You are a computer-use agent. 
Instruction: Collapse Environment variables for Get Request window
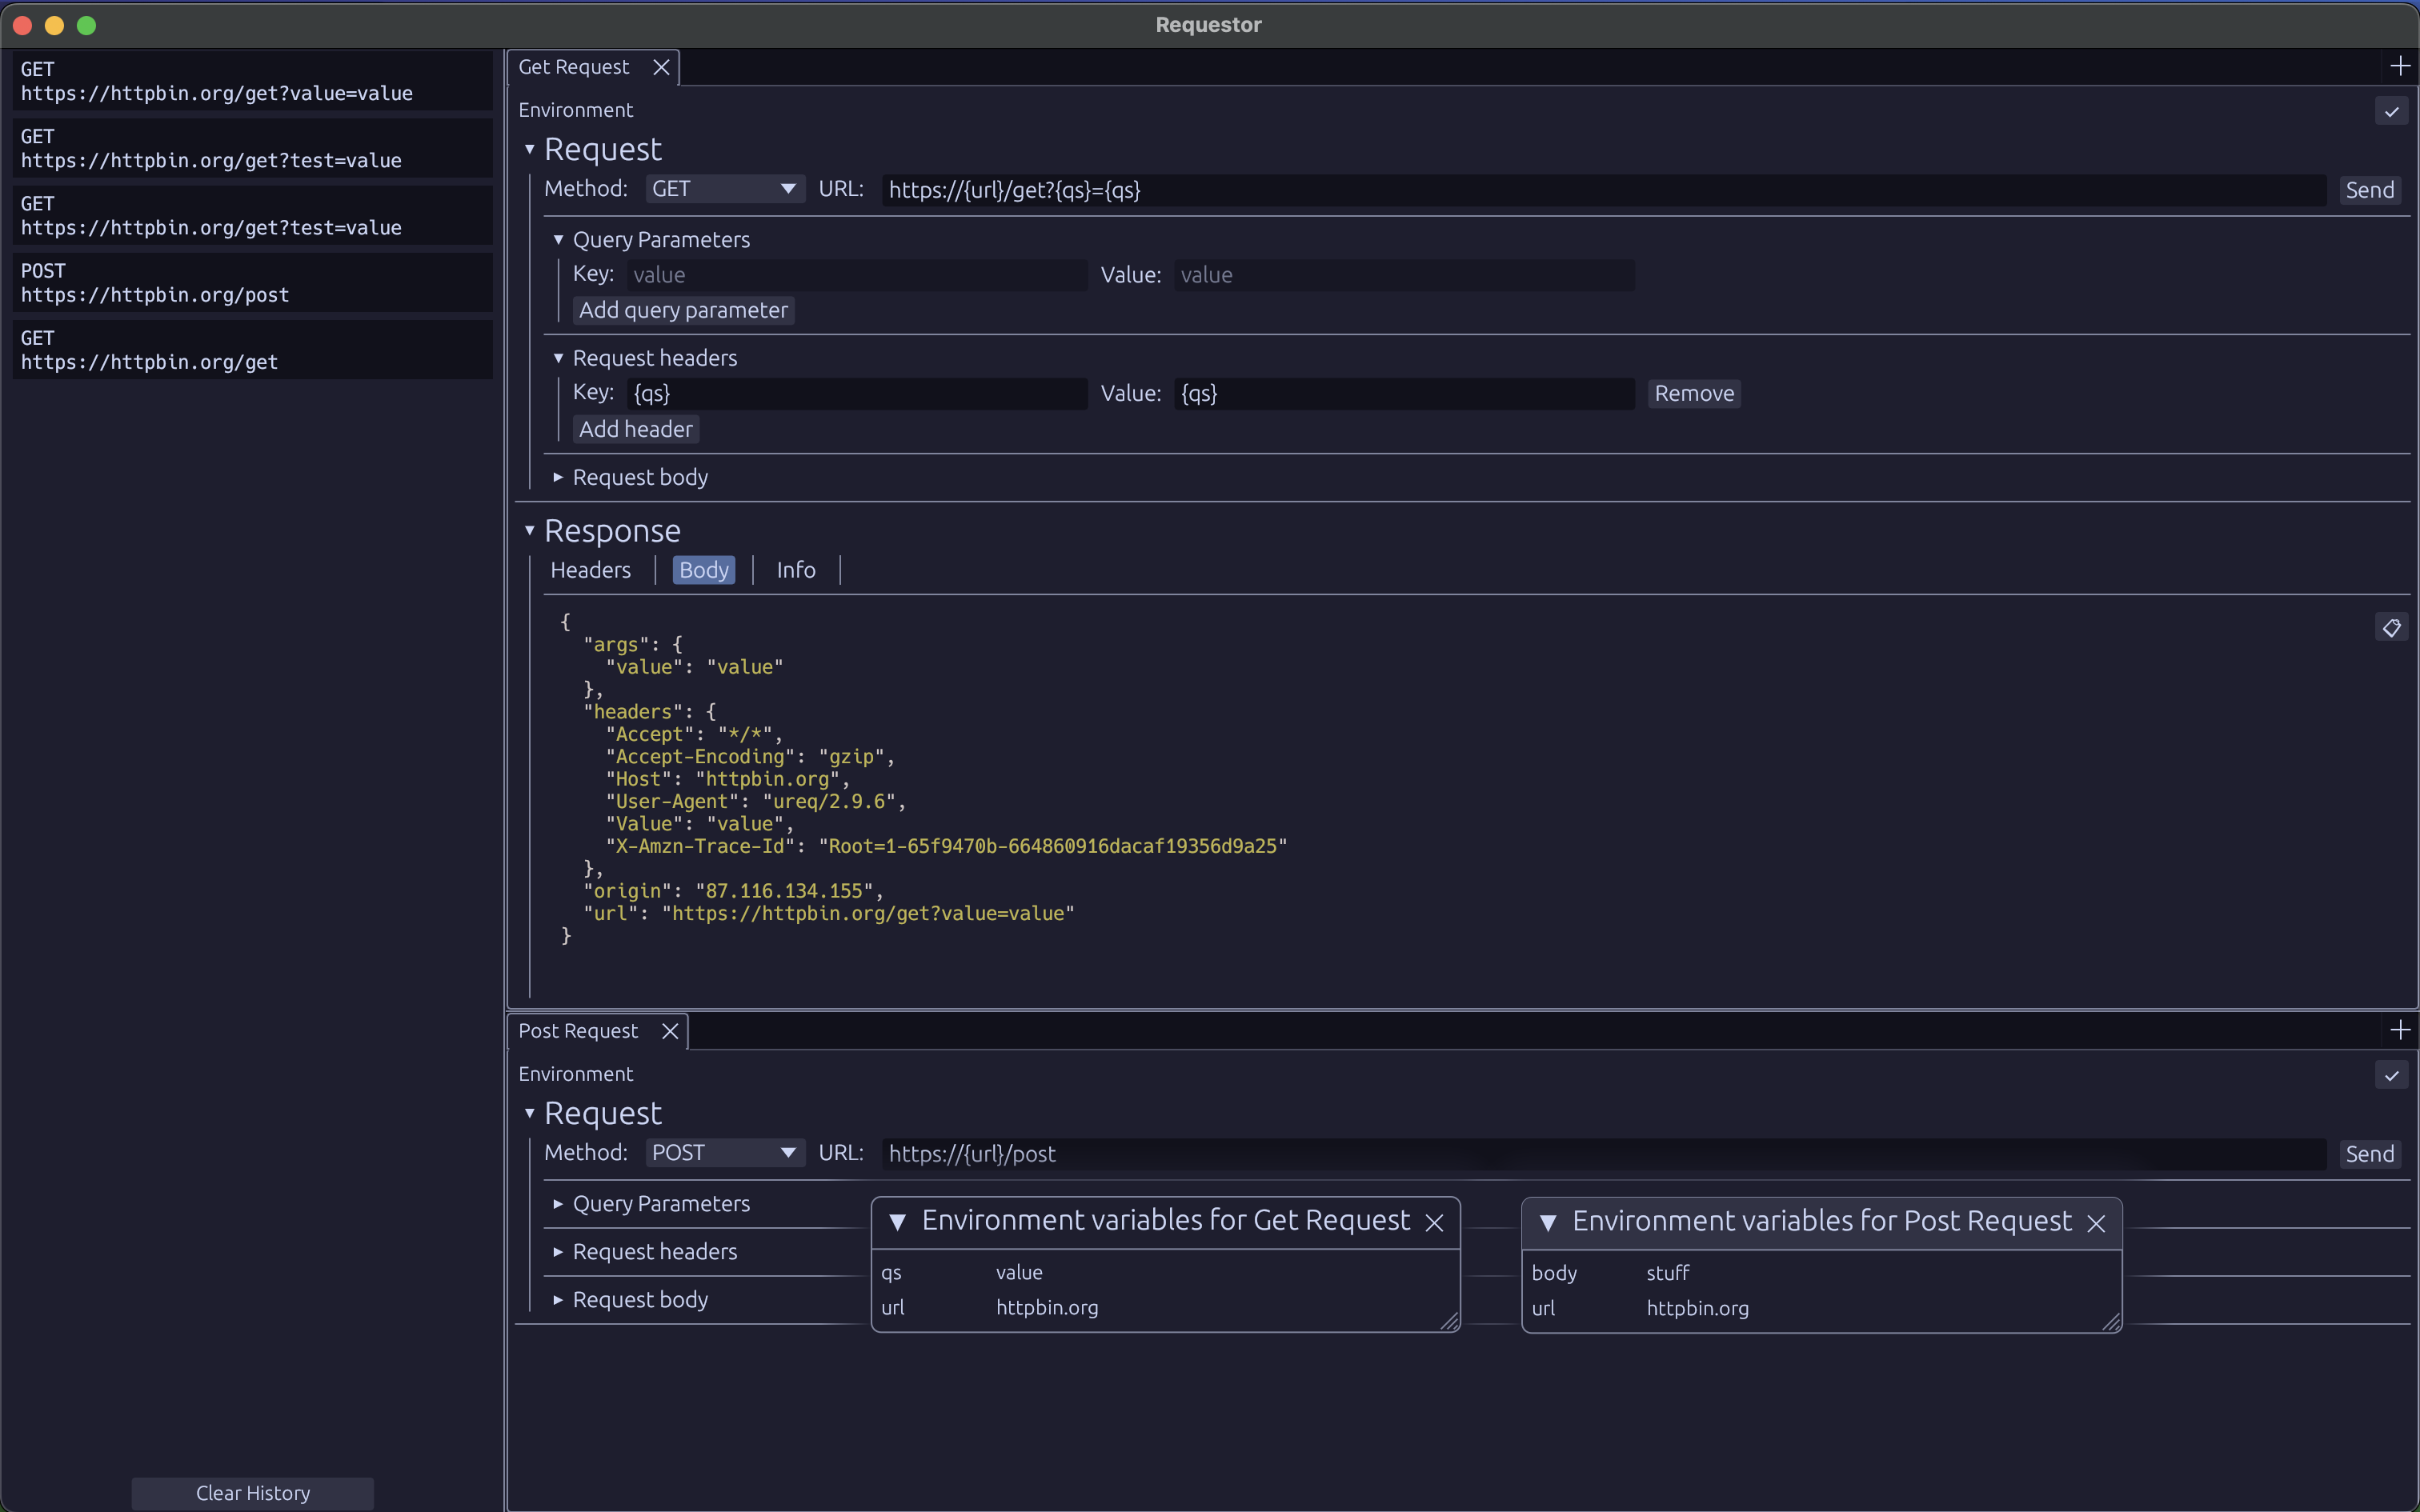click(x=897, y=1222)
